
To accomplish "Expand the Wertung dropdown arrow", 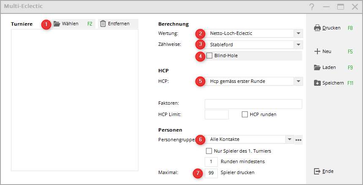I will [298, 34].
